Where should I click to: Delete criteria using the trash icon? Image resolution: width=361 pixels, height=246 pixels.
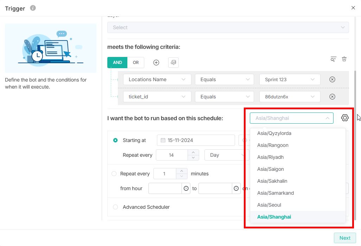(344, 59)
